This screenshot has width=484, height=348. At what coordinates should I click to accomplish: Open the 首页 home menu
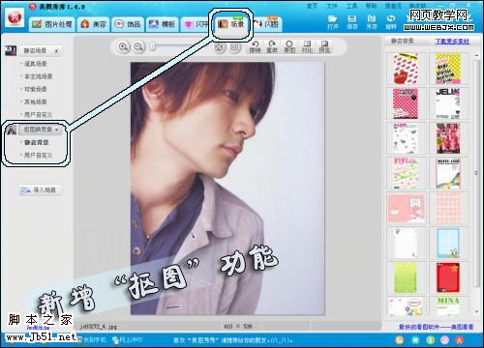click(x=312, y=6)
